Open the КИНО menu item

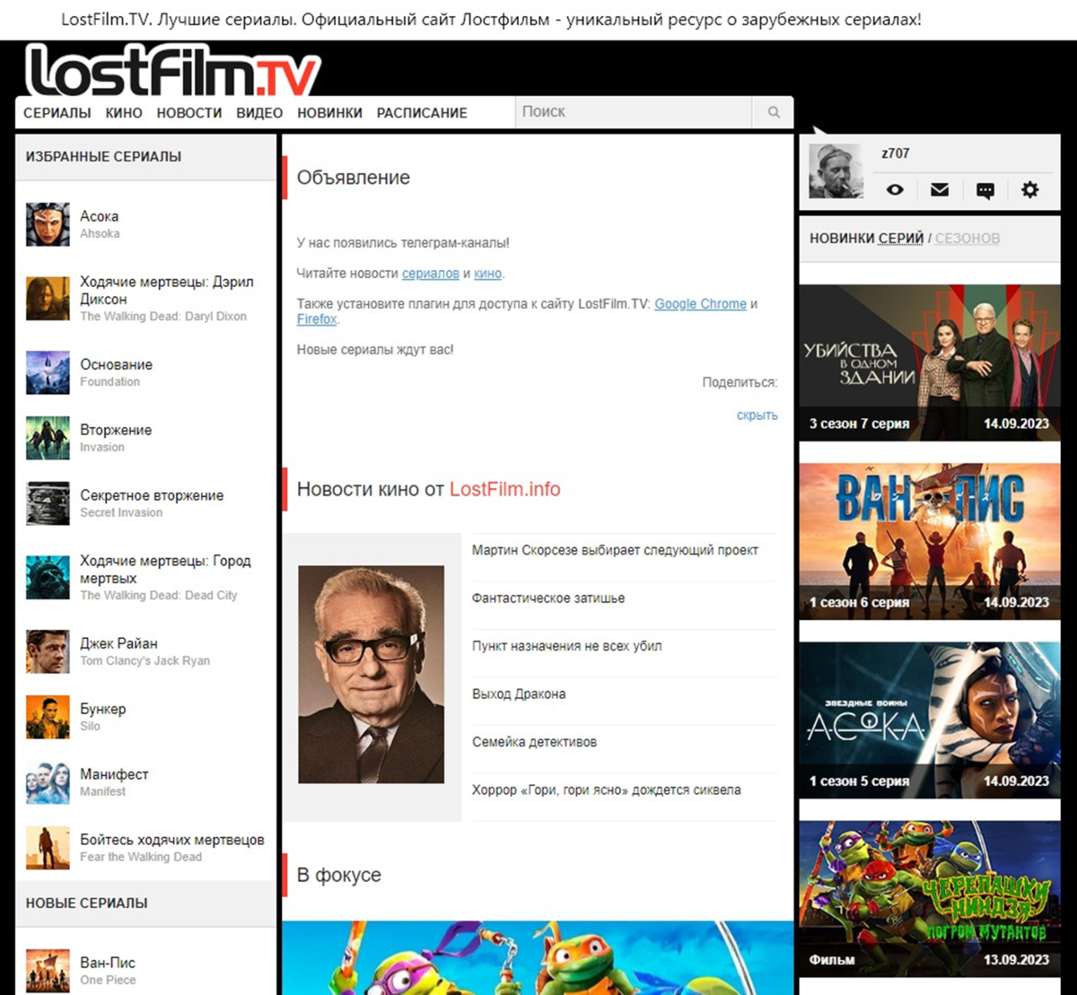124,113
